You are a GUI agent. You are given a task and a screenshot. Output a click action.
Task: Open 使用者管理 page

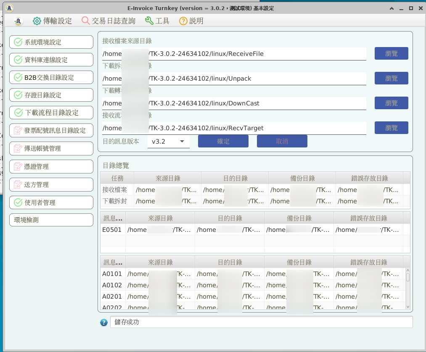pyautogui.click(x=51, y=202)
